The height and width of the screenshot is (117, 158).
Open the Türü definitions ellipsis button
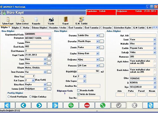[x=49, y=59]
